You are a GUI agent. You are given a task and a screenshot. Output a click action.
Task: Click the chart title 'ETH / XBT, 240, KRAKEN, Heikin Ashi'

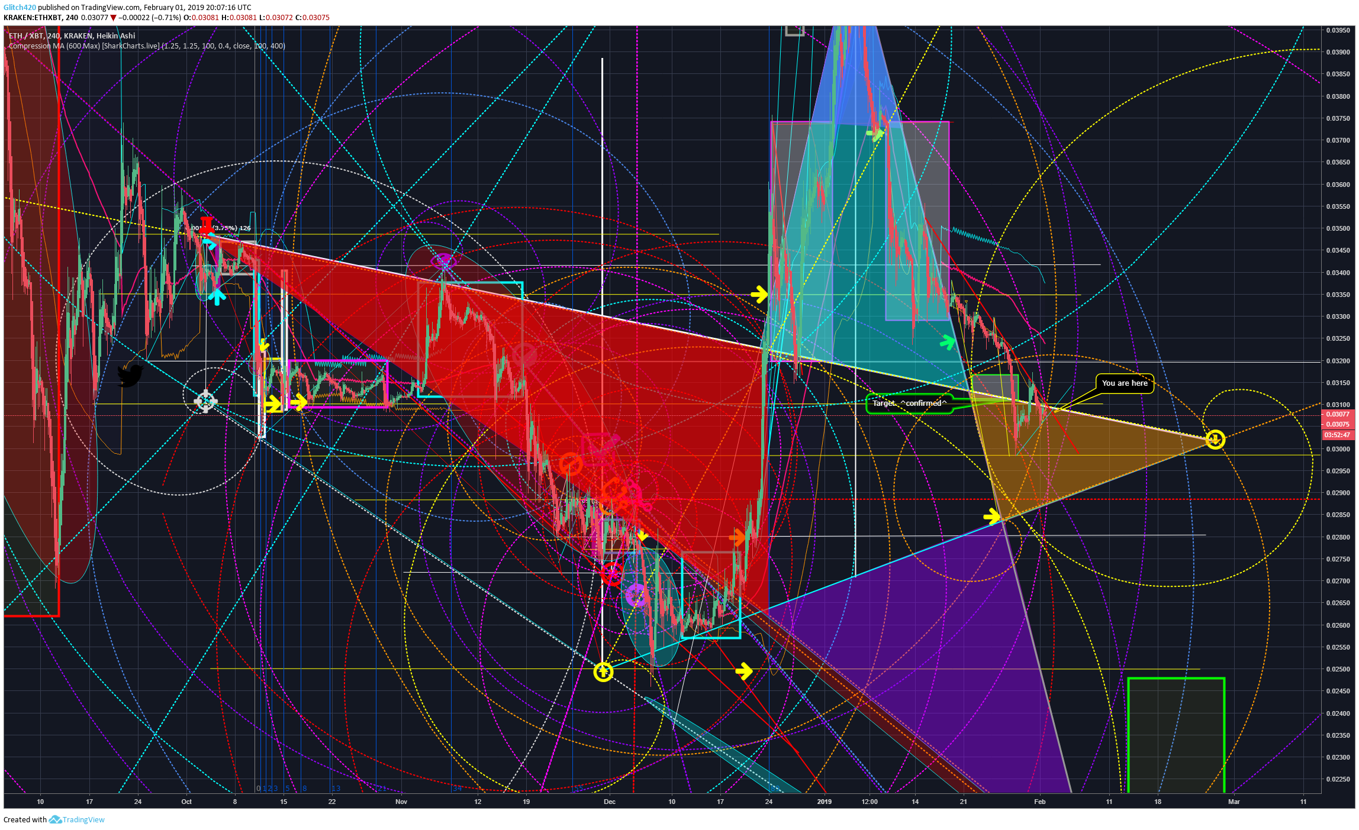(72, 35)
